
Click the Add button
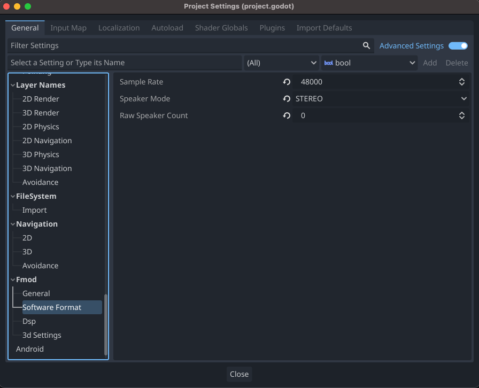430,63
